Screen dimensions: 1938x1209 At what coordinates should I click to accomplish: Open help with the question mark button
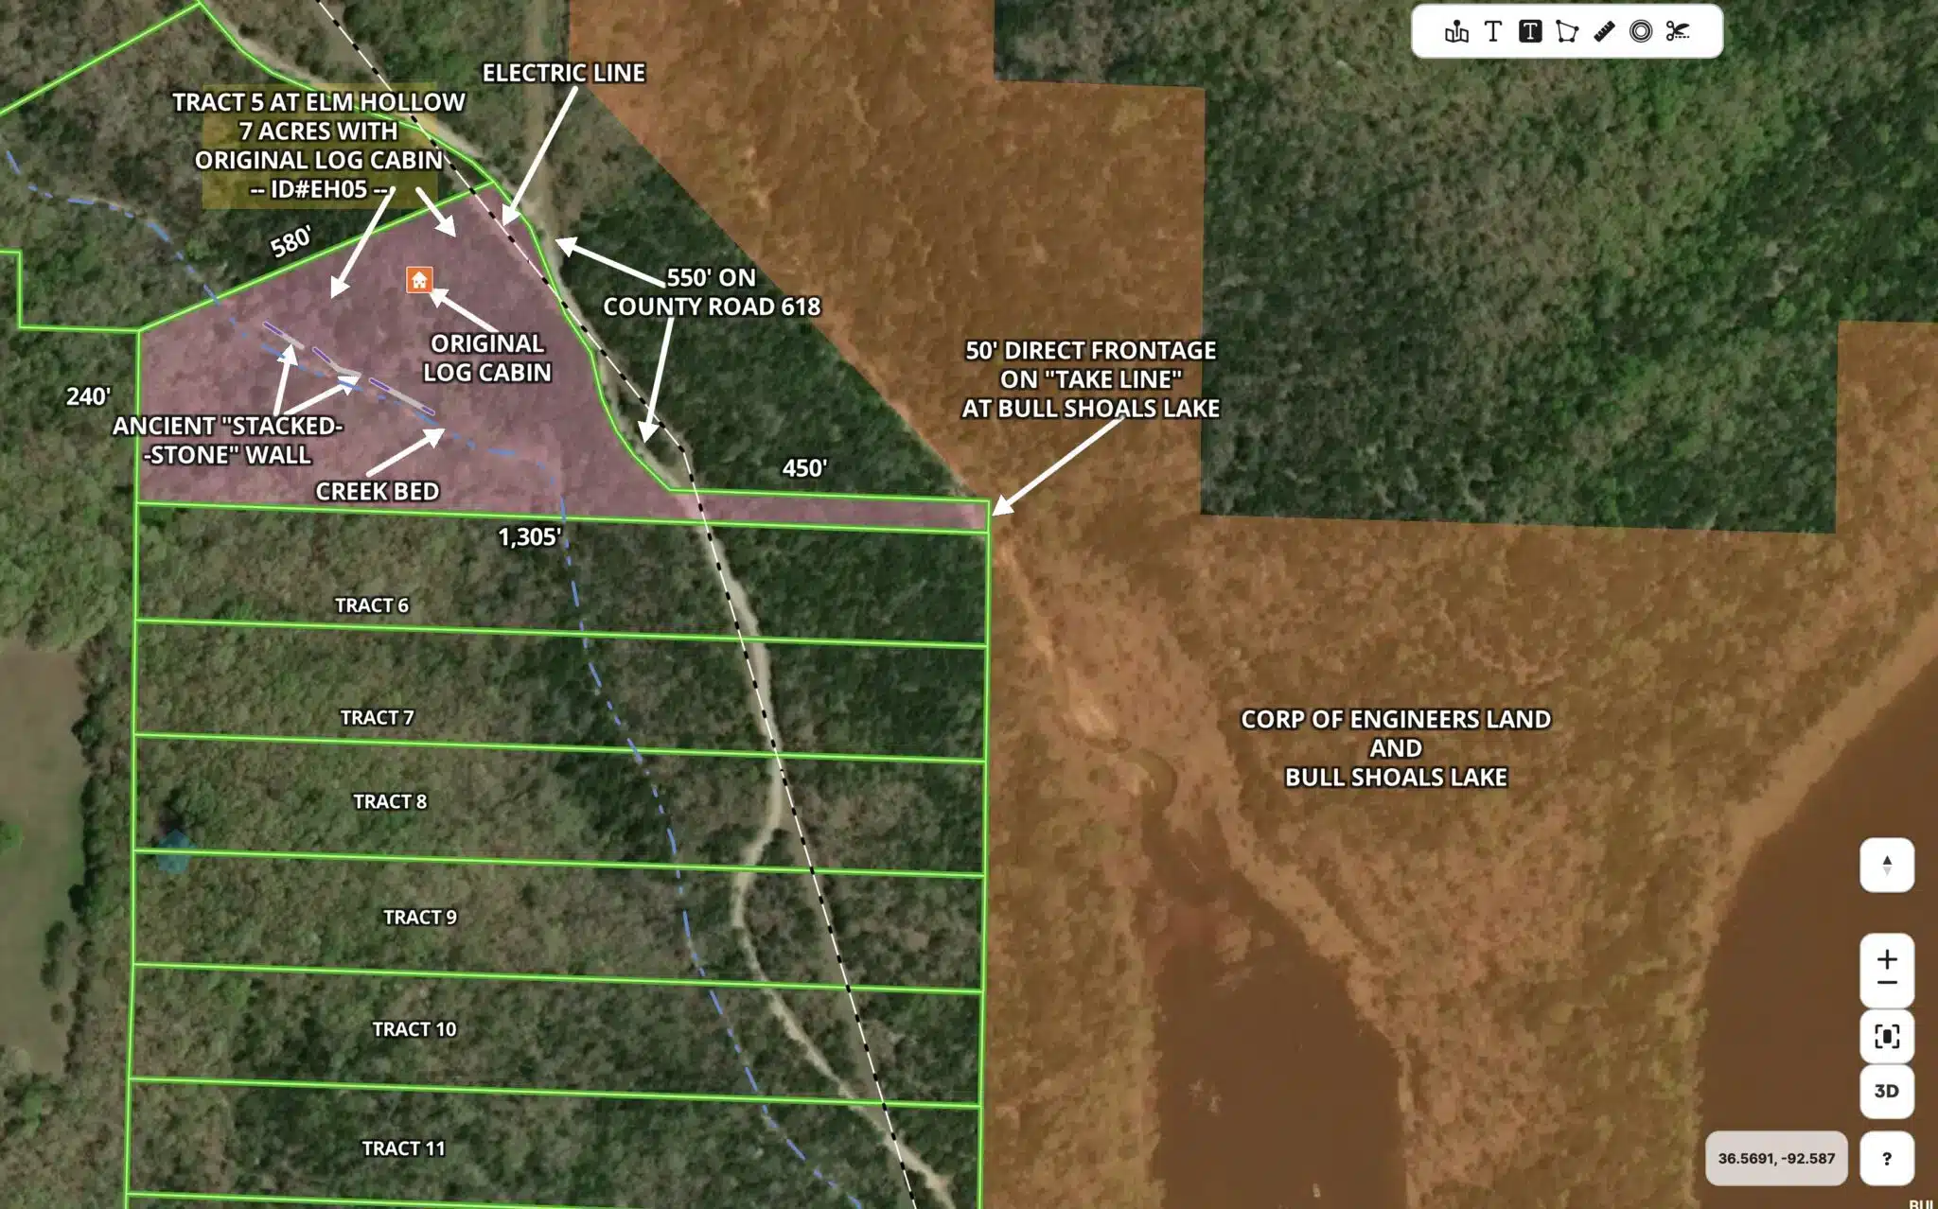(x=1887, y=1158)
